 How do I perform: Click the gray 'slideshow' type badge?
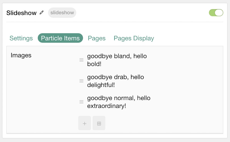click(x=62, y=13)
